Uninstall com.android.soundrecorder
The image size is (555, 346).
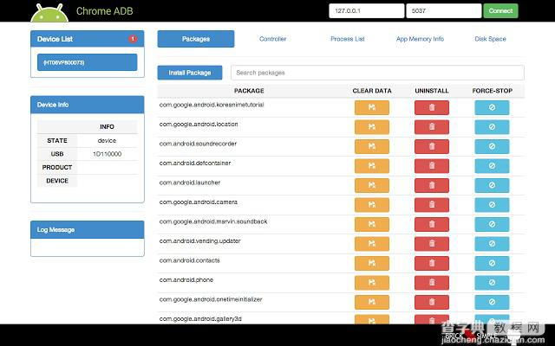pos(432,146)
